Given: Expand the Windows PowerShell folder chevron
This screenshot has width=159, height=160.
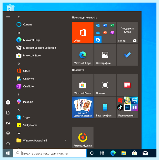Looking at the screenshot, I should coord(66,140).
